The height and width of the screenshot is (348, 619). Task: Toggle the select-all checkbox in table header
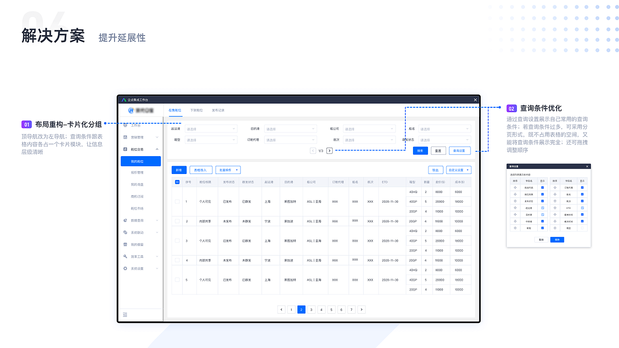coord(177,182)
